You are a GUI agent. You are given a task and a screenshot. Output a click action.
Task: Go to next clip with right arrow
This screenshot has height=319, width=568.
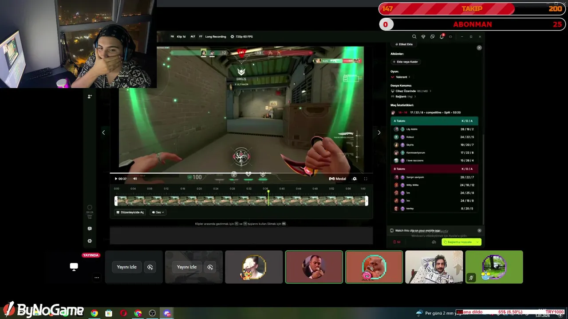pos(379,132)
